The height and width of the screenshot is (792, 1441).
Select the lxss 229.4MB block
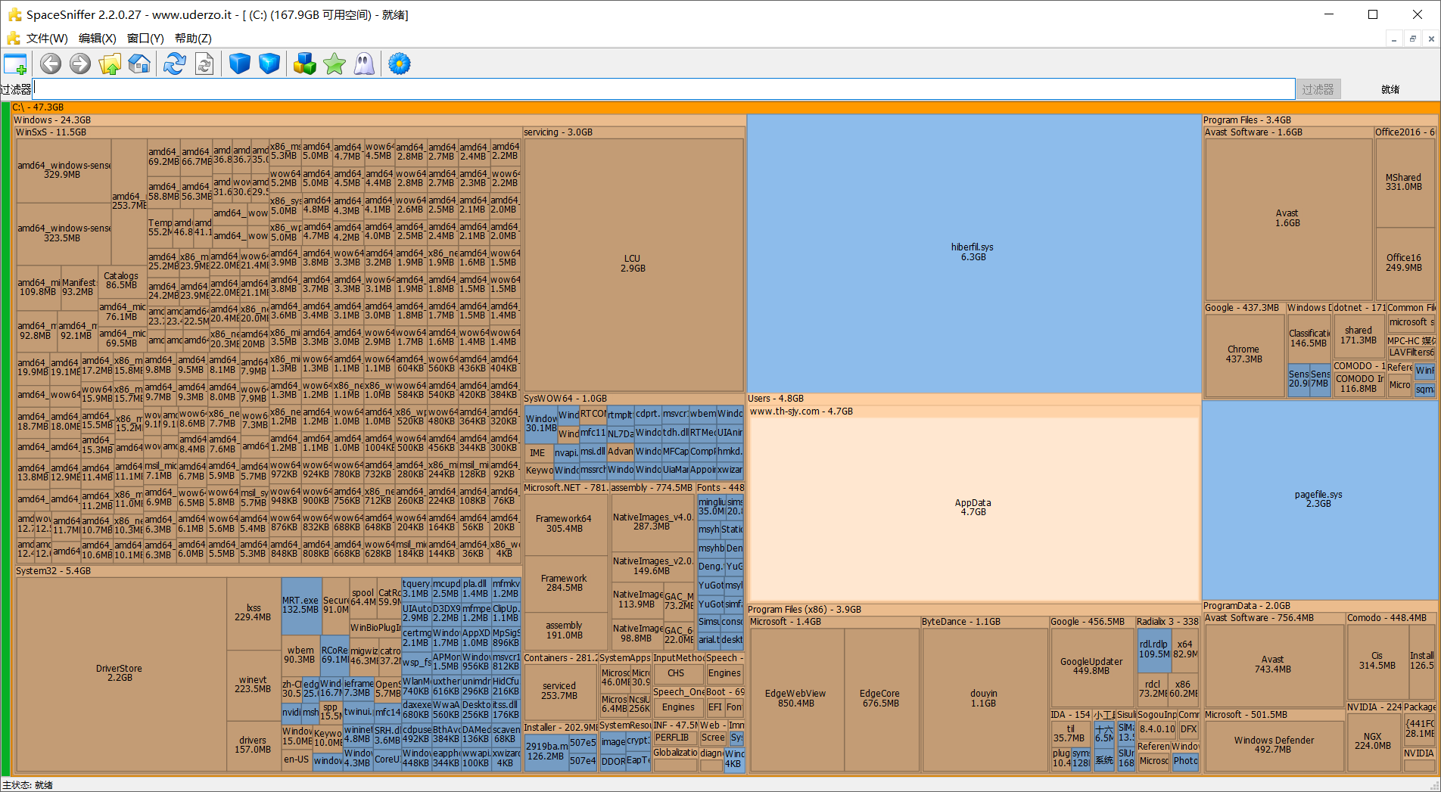point(253,613)
